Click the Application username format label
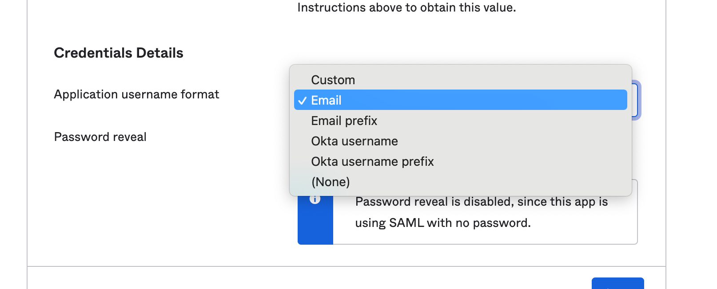Screen dimensions: 717x289 click(136, 94)
